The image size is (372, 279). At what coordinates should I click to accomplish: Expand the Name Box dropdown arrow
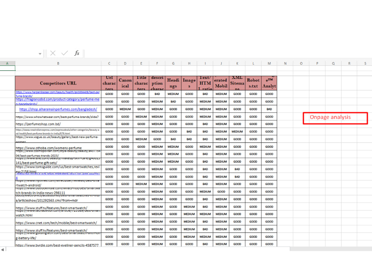40,54
